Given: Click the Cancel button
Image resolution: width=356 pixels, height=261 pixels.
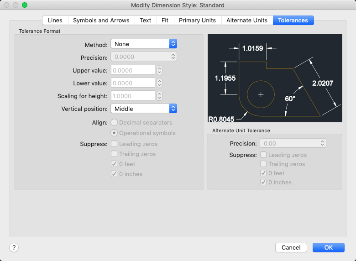Looking at the screenshot, I should click(291, 247).
